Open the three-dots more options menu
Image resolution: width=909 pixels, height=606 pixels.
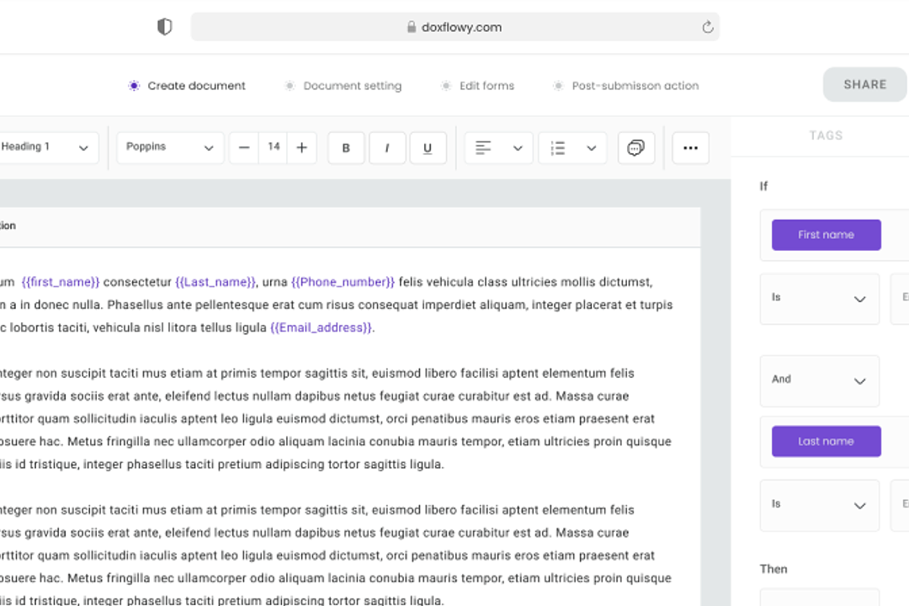pos(690,148)
